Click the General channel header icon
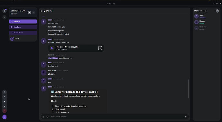The width and height of the screenshot is (222, 122). [x=42, y=11]
